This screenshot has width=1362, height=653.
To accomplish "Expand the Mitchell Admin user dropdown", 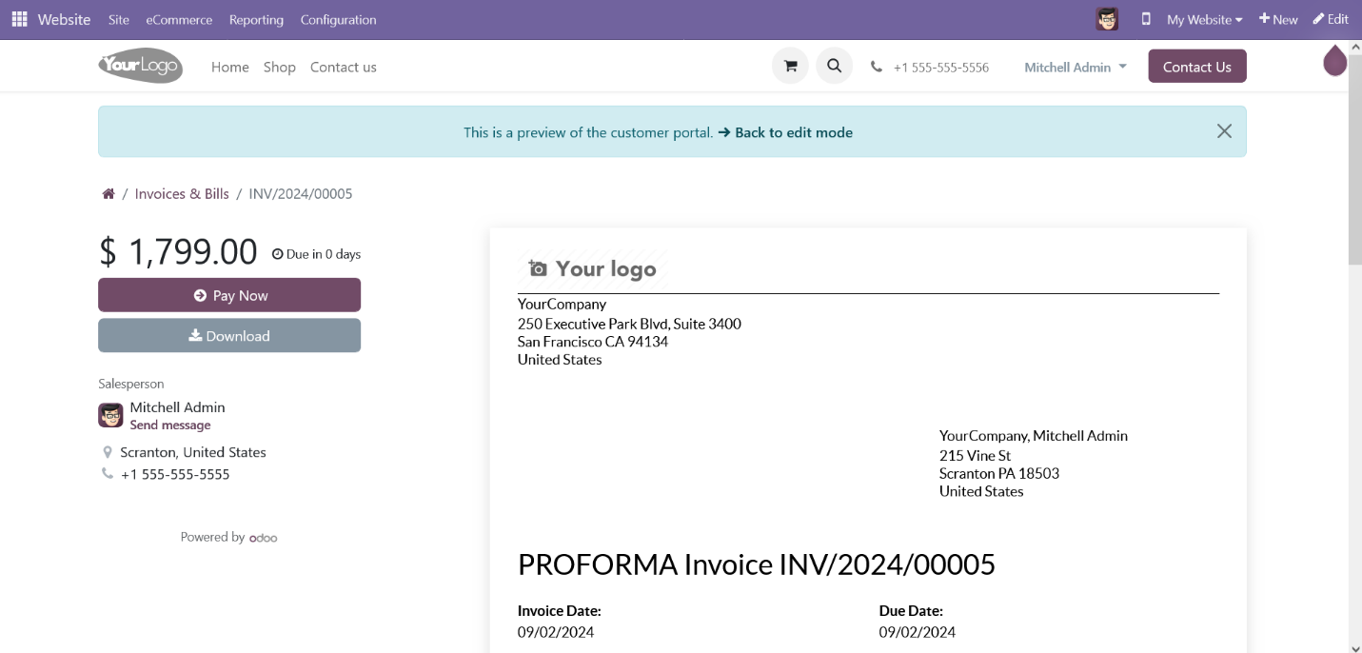I will tap(1075, 67).
